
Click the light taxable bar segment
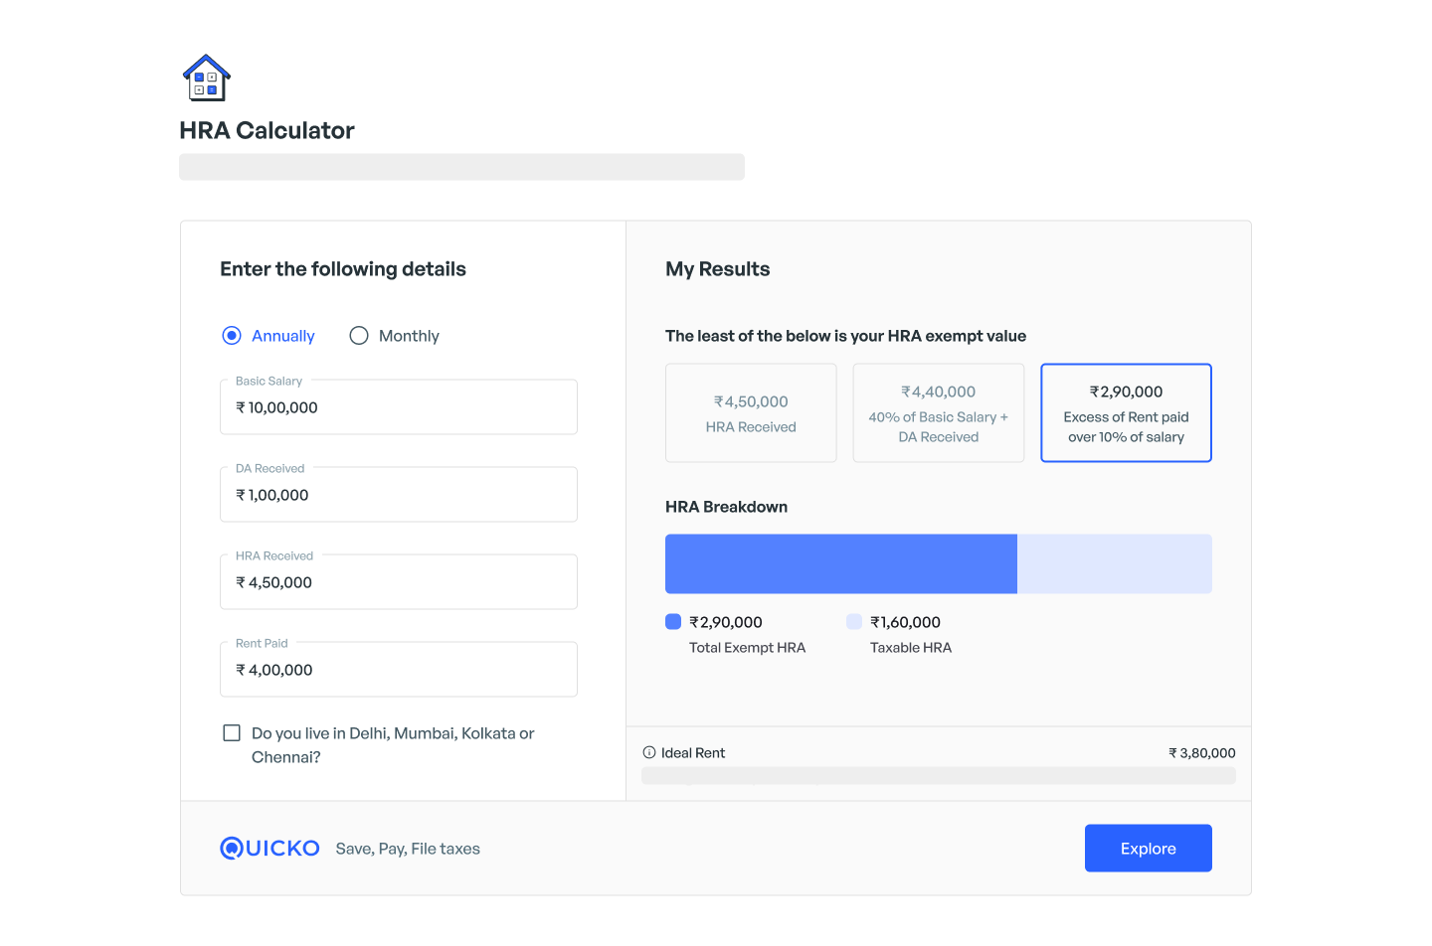click(1114, 563)
